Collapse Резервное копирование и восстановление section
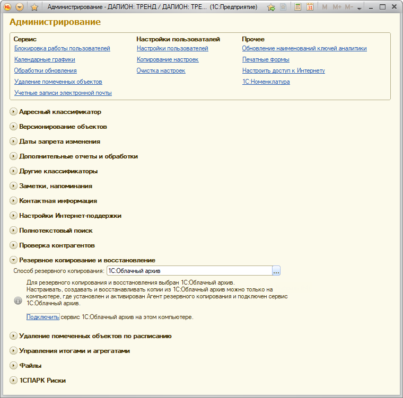The height and width of the screenshot is (398, 403). point(13,260)
